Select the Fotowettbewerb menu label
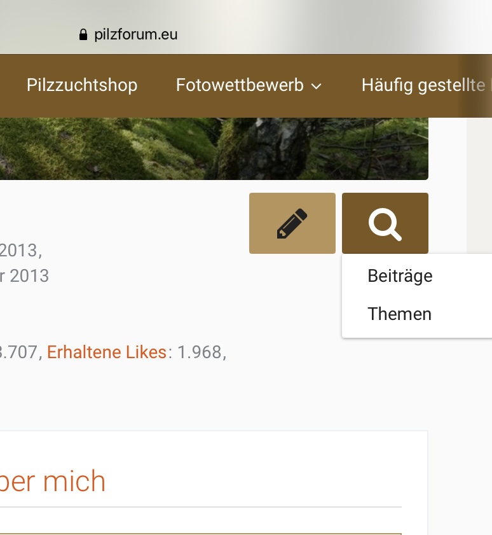Screen dimensions: 492x535 tap(240, 85)
